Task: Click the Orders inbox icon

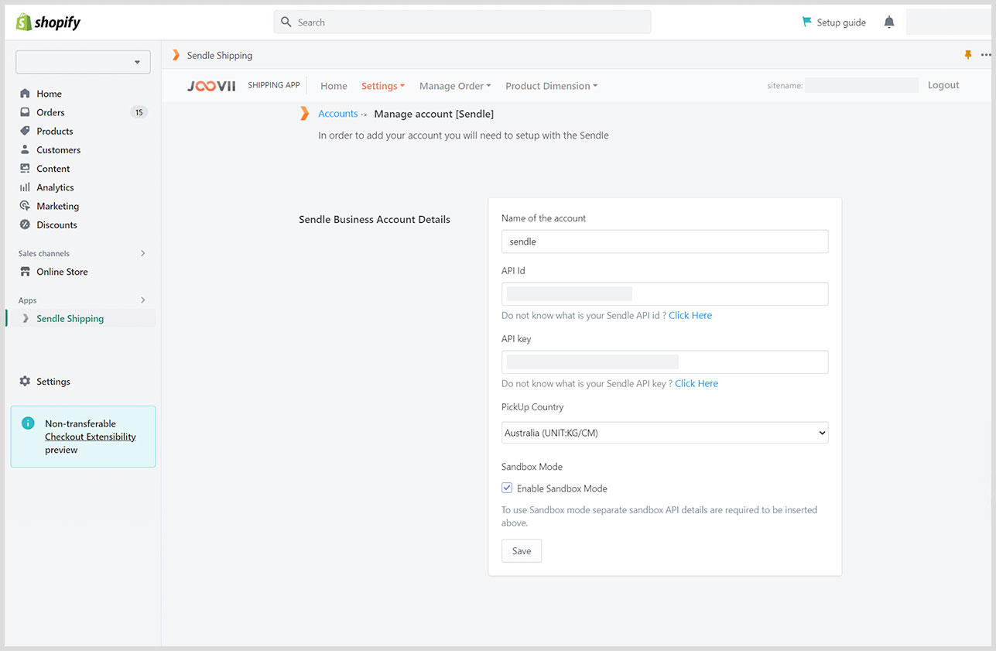Action: coord(26,112)
